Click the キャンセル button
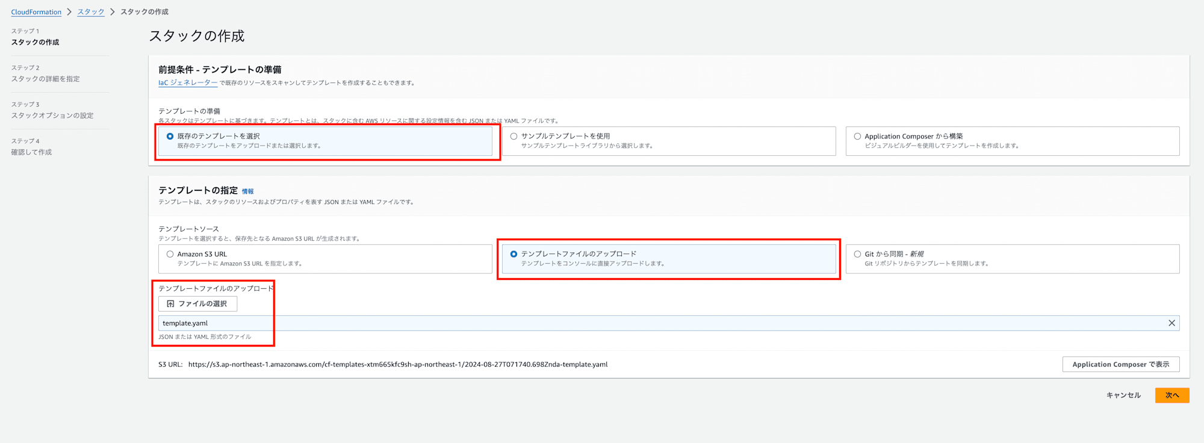Screen dimensions: 1204x443 click(1123, 395)
